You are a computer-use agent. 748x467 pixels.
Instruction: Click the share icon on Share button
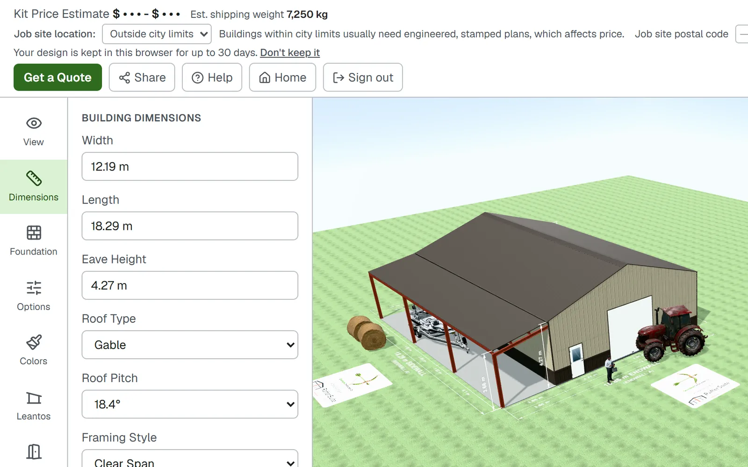[x=124, y=78]
